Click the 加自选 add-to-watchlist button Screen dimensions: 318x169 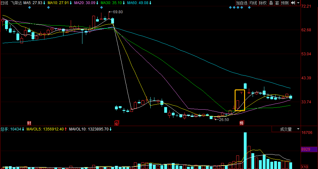(x=242, y=3)
